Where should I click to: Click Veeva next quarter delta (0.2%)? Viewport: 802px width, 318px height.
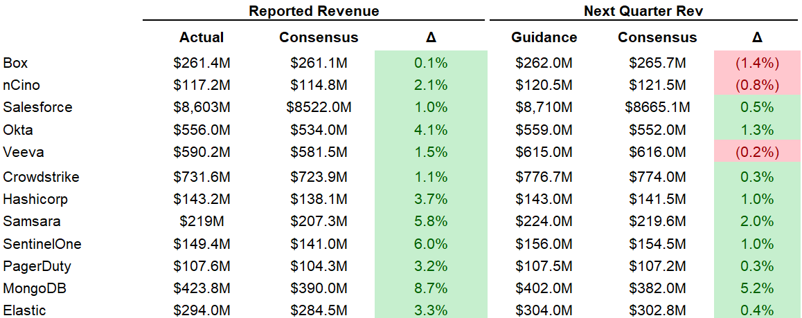click(x=757, y=152)
